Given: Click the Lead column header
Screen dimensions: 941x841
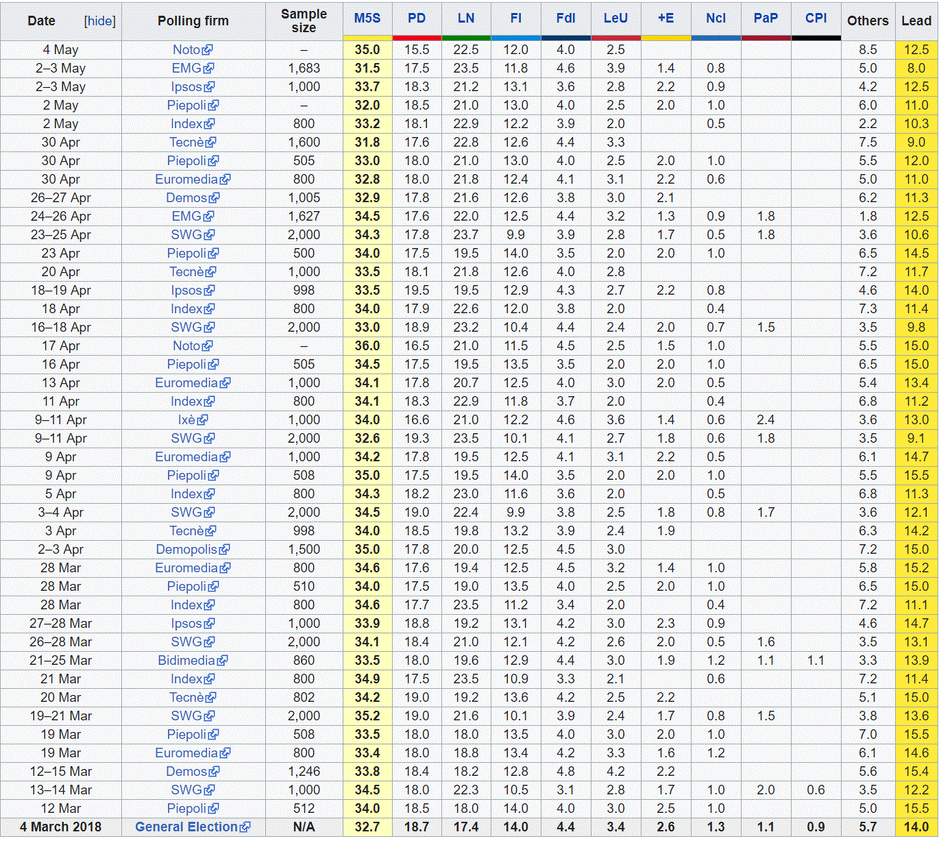Looking at the screenshot, I should (x=916, y=21).
